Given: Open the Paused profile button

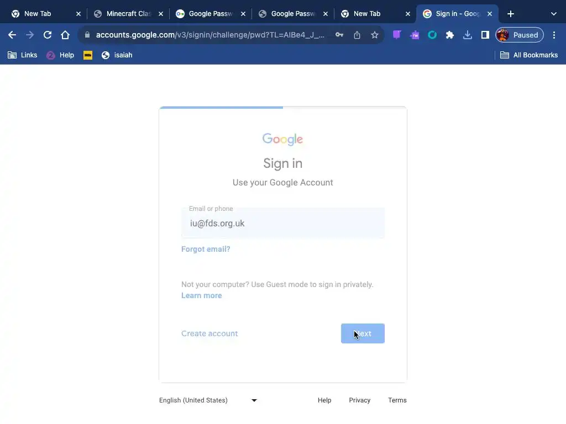Looking at the screenshot, I should click(520, 35).
